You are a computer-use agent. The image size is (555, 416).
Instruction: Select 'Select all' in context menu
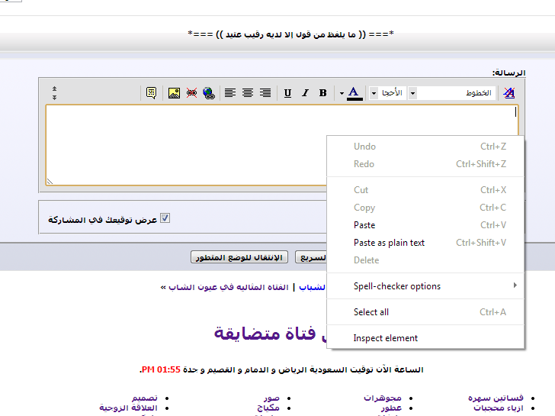(x=371, y=312)
